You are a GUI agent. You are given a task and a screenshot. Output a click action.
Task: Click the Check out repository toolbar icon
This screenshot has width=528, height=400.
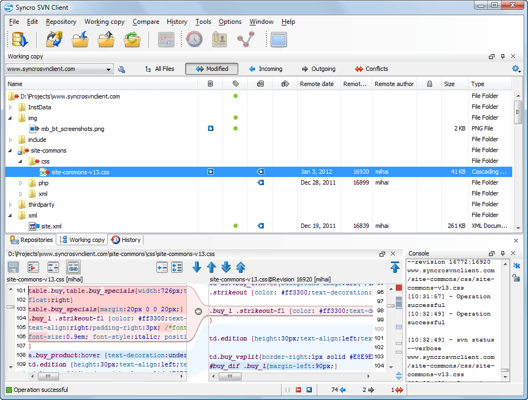20,40
